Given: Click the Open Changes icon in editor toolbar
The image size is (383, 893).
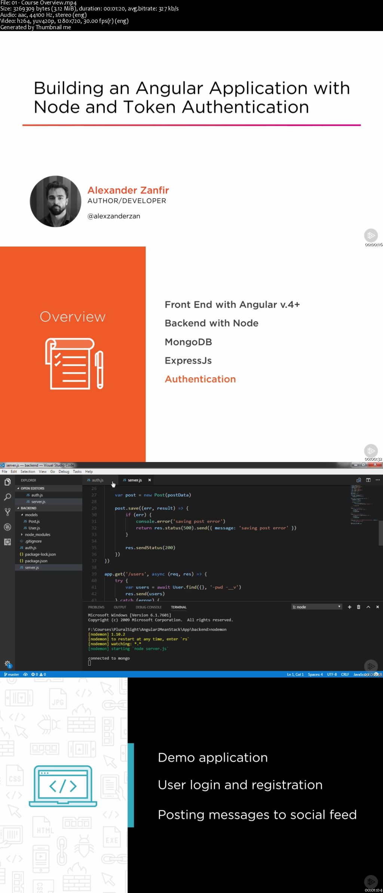Looking at the screenshot, I should coord(359,480).
